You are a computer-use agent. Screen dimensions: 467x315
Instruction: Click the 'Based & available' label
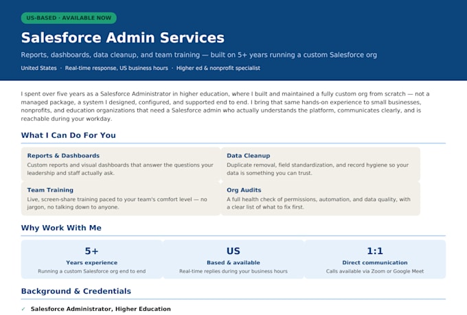pos(233,263)
